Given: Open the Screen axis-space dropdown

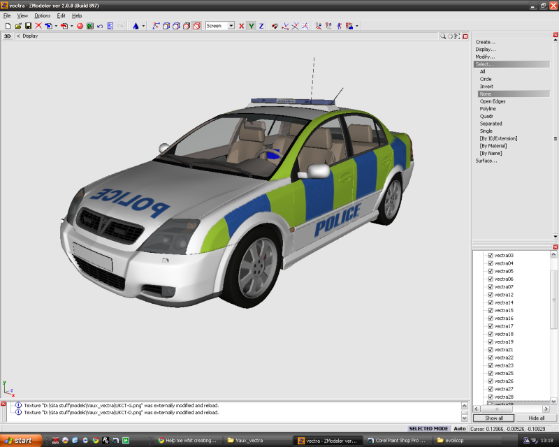Looking at the screenshot, I should click(x=231, y=26).
